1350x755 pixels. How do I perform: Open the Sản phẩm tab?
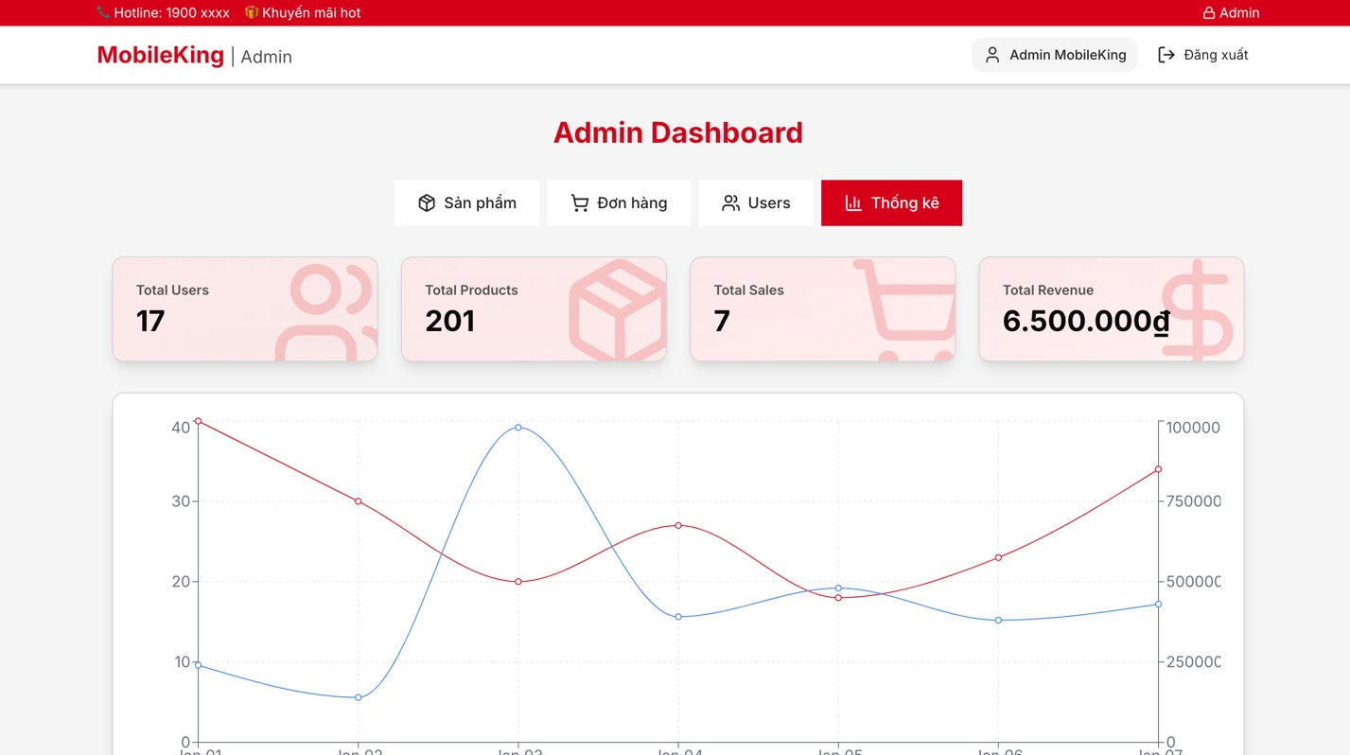pyautogui.click(x=467, y=202)
